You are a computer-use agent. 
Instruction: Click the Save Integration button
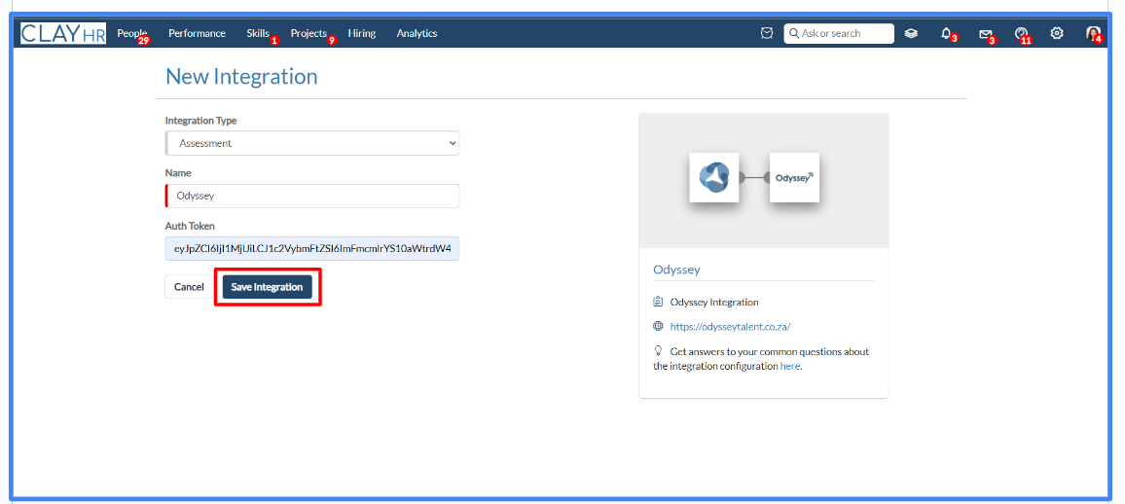click(267, 287)
